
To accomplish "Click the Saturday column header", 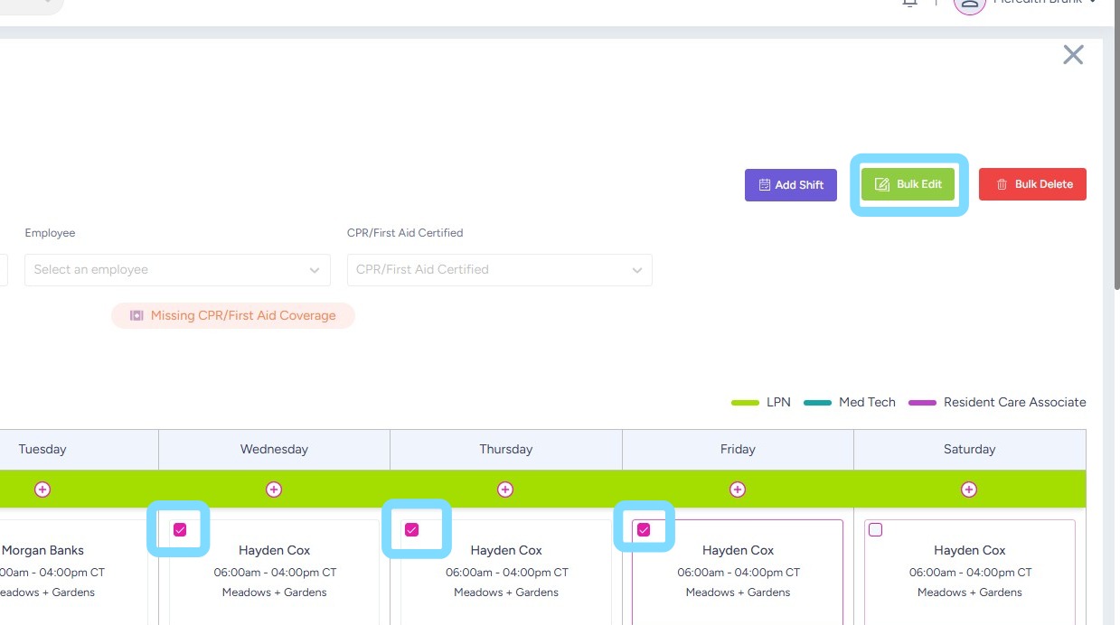I will tap(969, 449).
